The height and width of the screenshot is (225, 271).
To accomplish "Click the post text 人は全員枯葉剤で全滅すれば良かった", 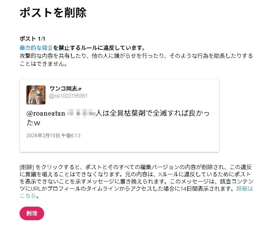I will pos(151,114).
